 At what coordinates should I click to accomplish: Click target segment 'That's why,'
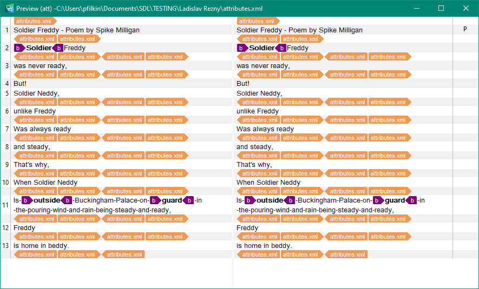coord(254,165)
